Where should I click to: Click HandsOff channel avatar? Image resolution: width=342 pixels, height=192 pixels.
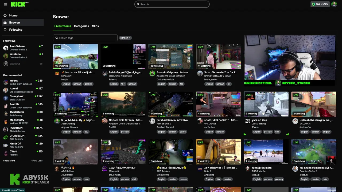coord(6,145)
